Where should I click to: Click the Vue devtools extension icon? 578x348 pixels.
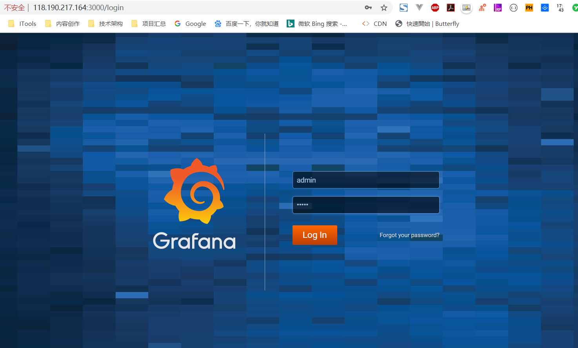pos(419,8)
